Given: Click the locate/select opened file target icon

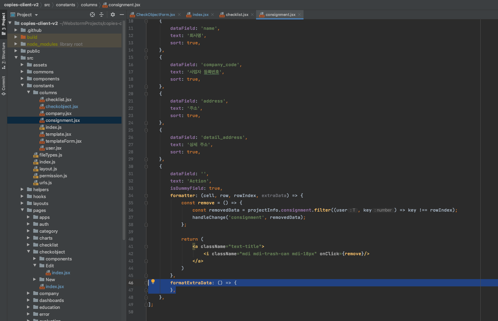Looking at the screenshot, I should 92,15.
